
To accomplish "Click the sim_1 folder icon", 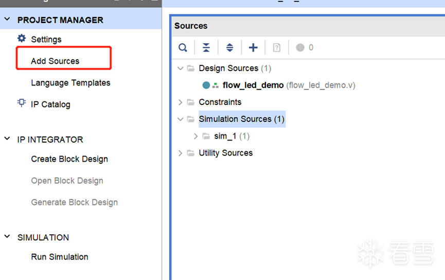I will (x=206, y=136).
